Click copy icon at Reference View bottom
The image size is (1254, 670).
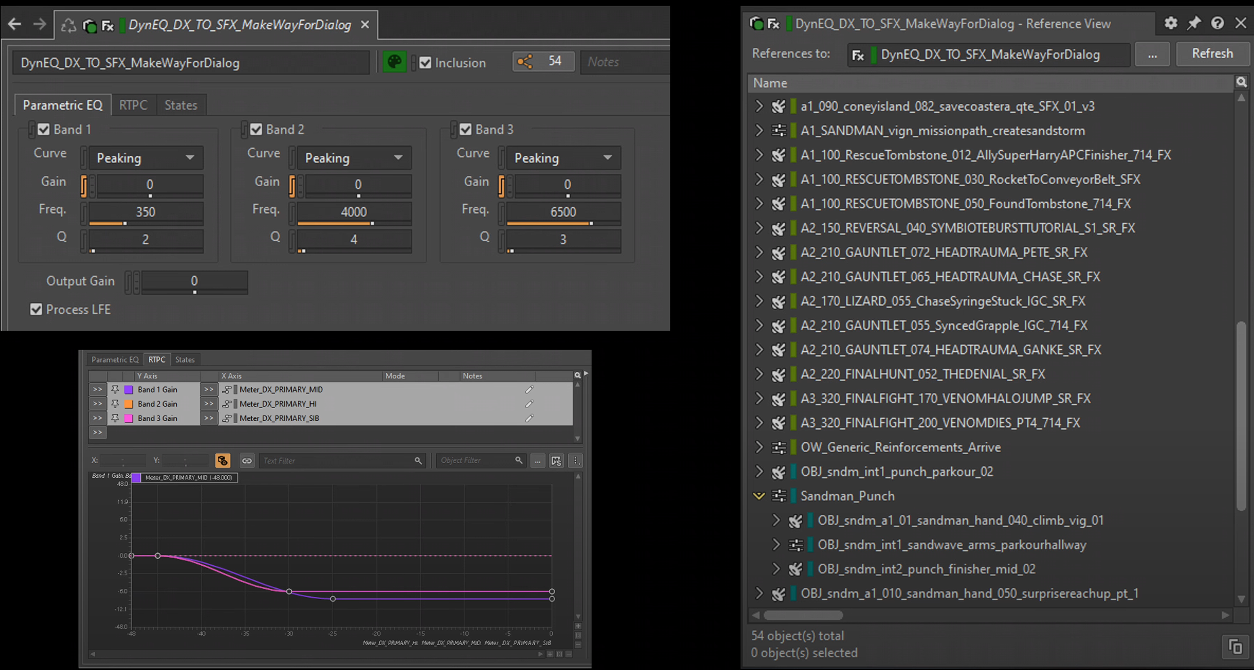[x=1235, y=647]
